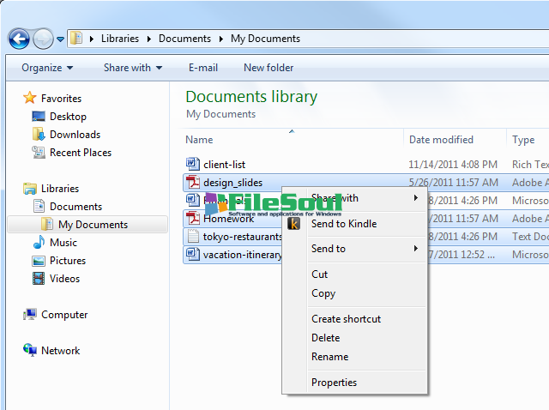Open the Organize dropdown menu
Screen dimensions: 549x410
(47, 68)
